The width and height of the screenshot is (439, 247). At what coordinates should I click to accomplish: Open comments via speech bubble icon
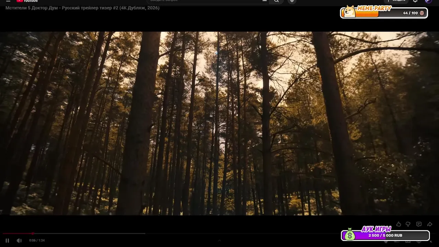tap(419, 224)
